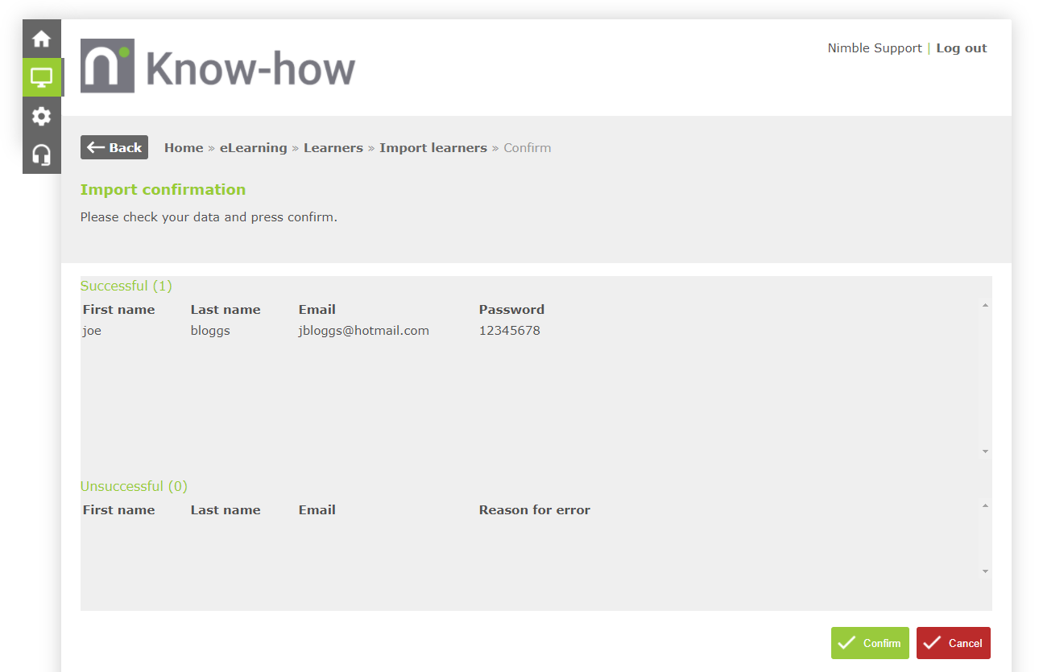
Task: Click scroll-down arrow in the Unsuccessful list
Action: tap(985, 571)
